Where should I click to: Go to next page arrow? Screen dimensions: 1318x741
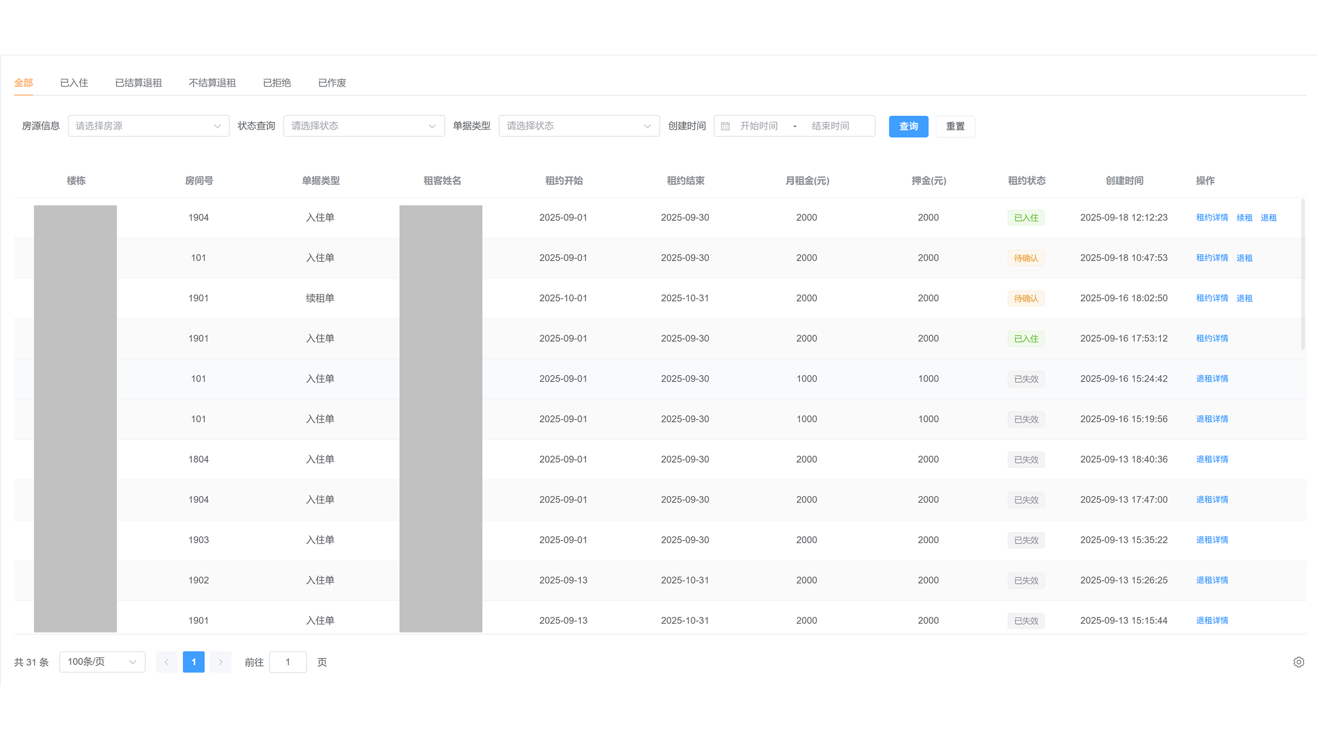point(220,662)
